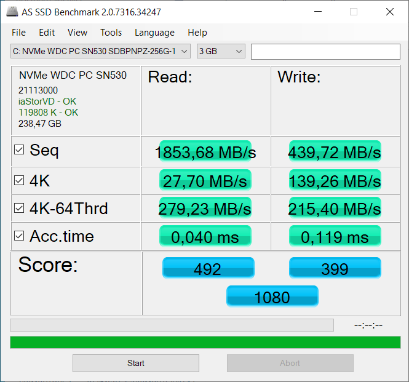Click the AS SSD Benchmark app icon
409x382 pixels.
pyautogui.click(x=12, y=12)
